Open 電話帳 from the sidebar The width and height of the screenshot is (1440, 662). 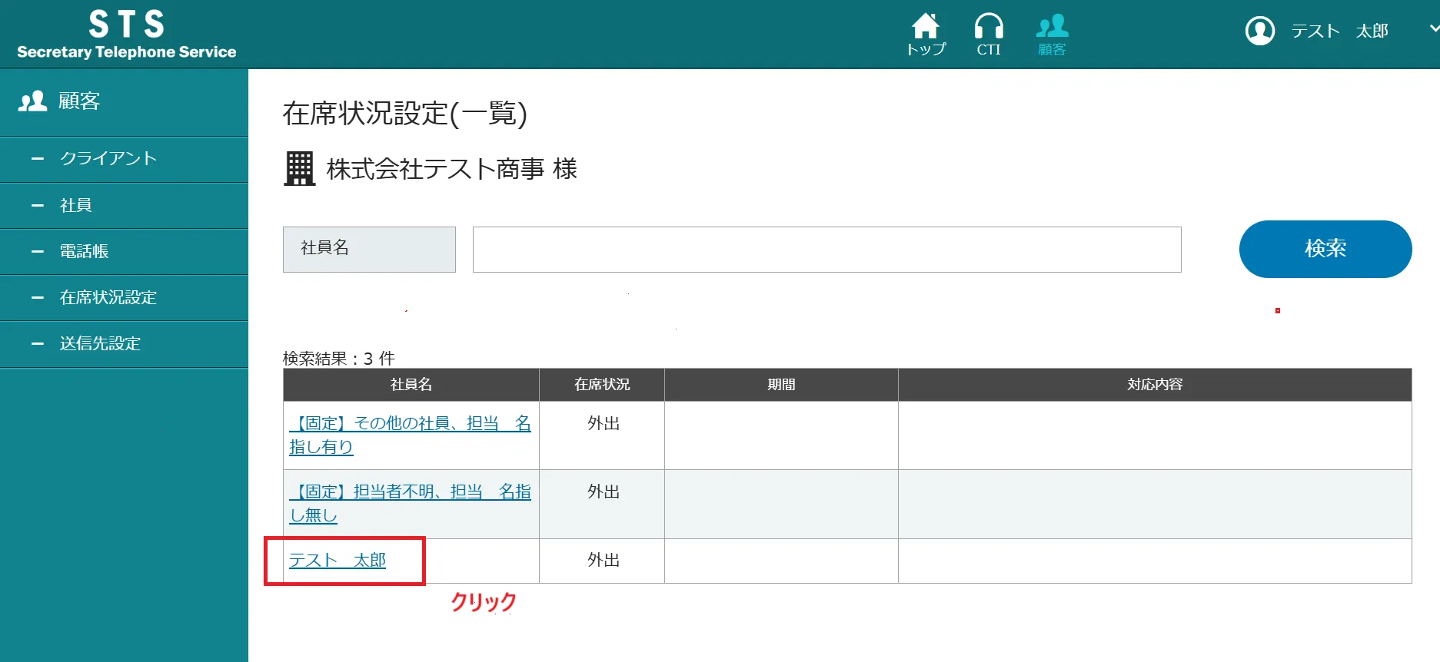pos(85,251)
